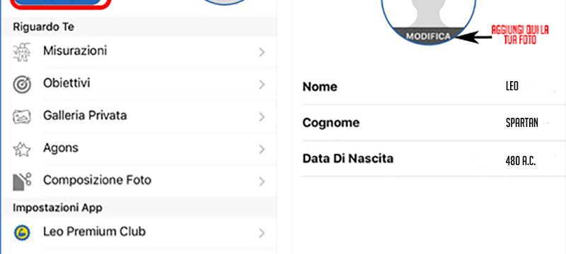This screenshot has height=254, width=566.
Task: Select the Data Di Nascita value
Action: [x=521, y=162]
